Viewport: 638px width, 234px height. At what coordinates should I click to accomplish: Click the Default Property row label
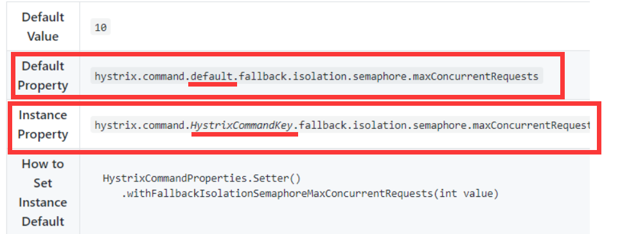42,76
